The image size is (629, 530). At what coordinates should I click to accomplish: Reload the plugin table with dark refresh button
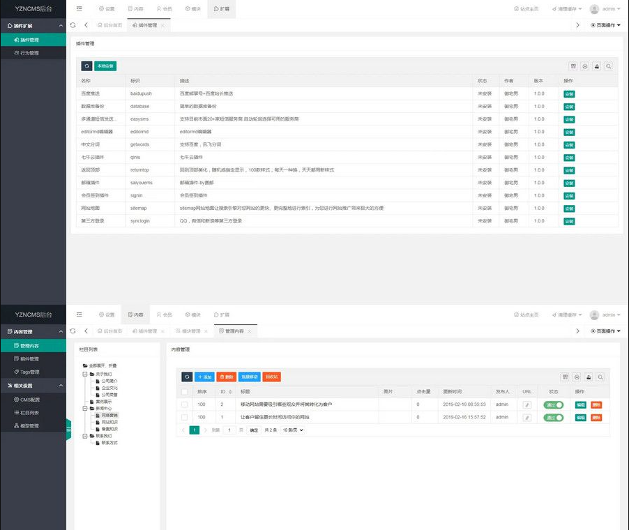coord(86,66)
